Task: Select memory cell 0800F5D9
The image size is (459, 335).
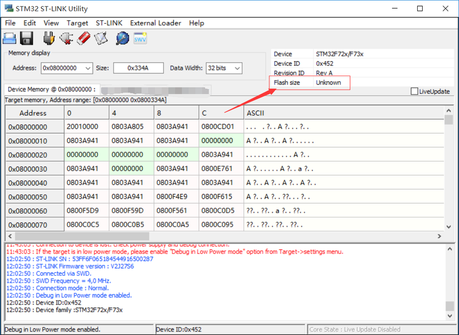Action: 87,211
